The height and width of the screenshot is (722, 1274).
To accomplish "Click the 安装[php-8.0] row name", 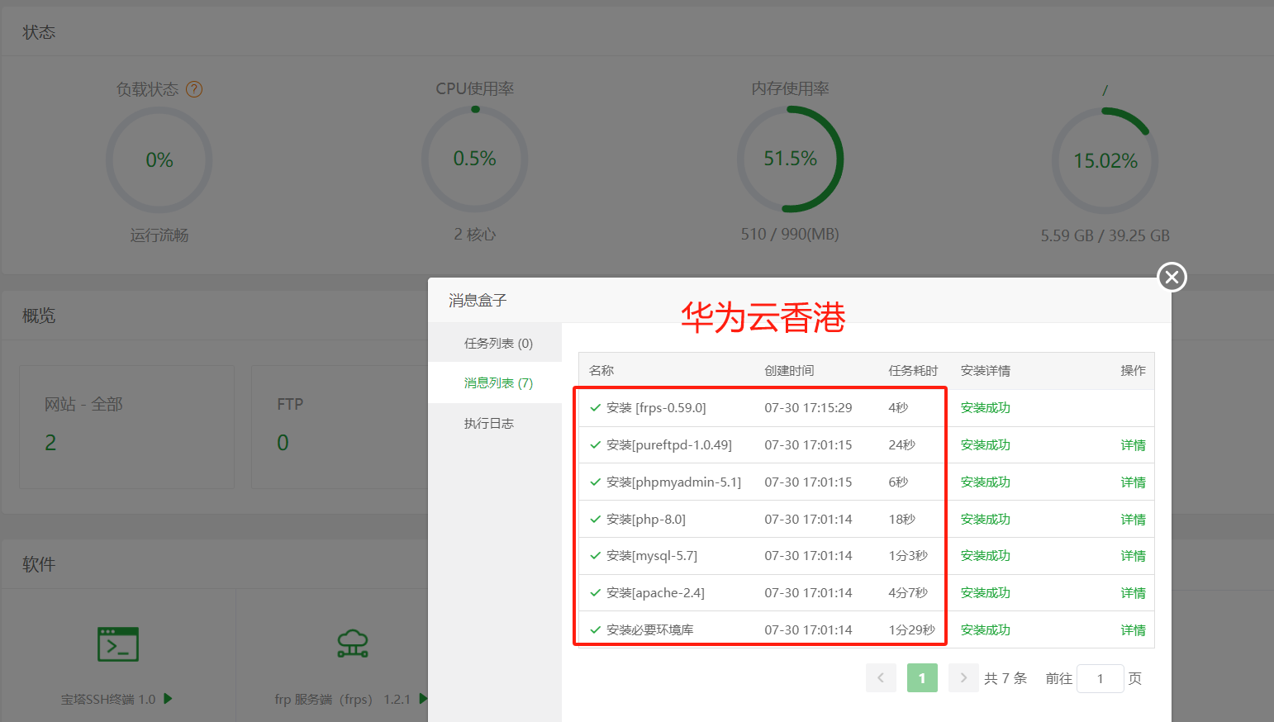I will pyautogui.click(x=646, y=520).
